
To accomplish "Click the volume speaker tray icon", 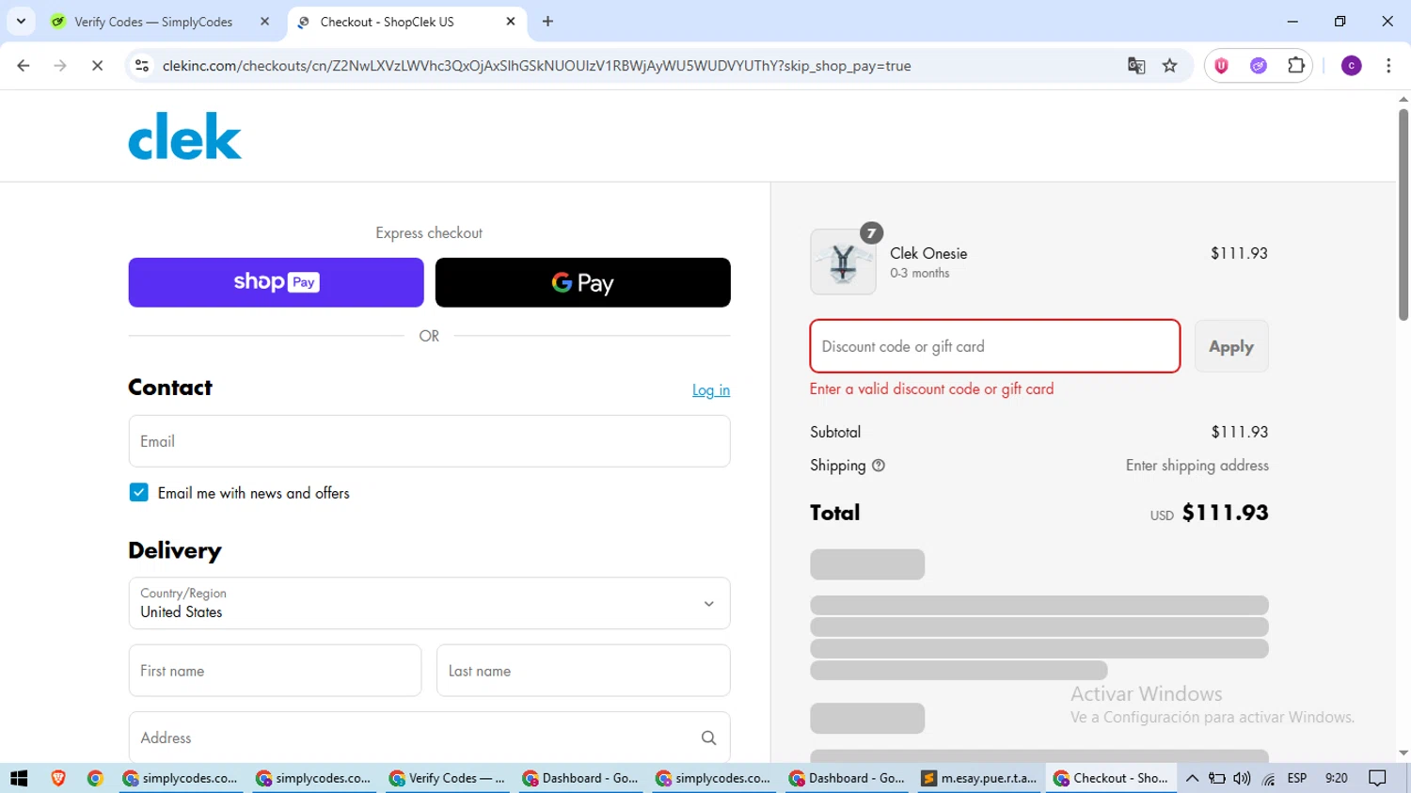I will click(1242, 778).
